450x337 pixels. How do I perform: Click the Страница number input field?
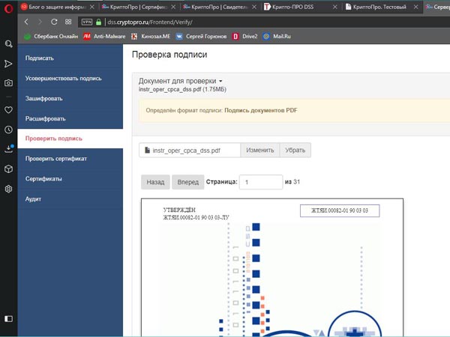pos(261,182)
